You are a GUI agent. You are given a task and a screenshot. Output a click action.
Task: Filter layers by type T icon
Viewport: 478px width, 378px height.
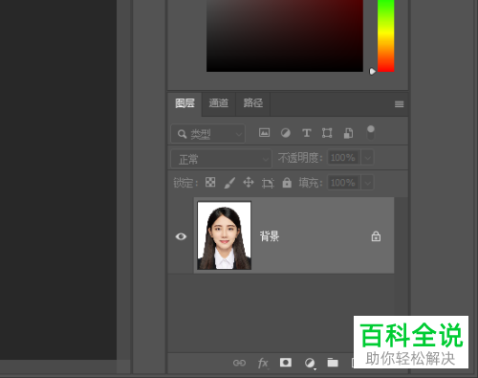[x=307, y=133]
